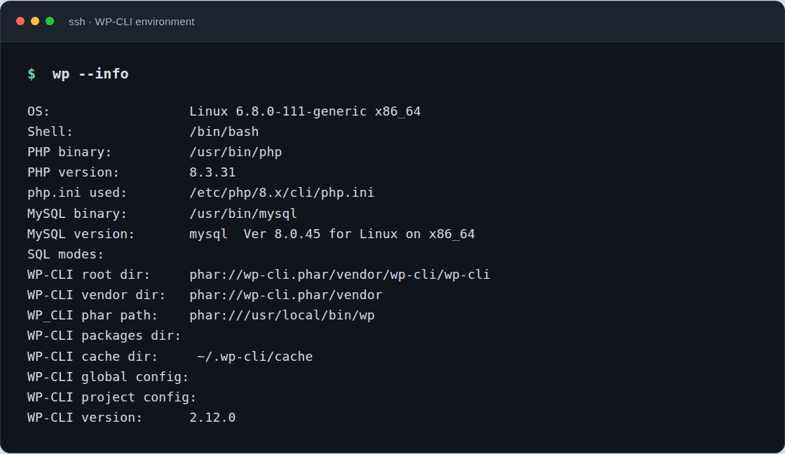Click the 'WP-CLI global config:' label
The image size is (785, 454).
pyautogui.click(x=108, y=377)
